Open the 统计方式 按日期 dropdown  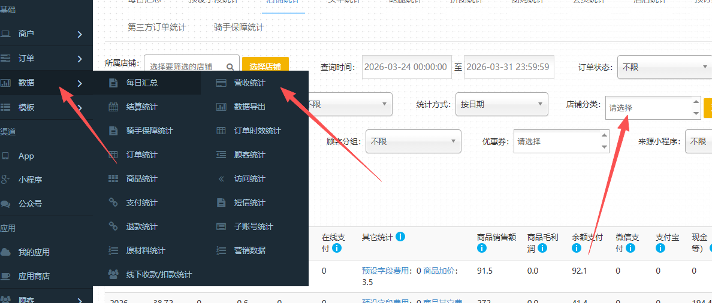pos(502,104)
